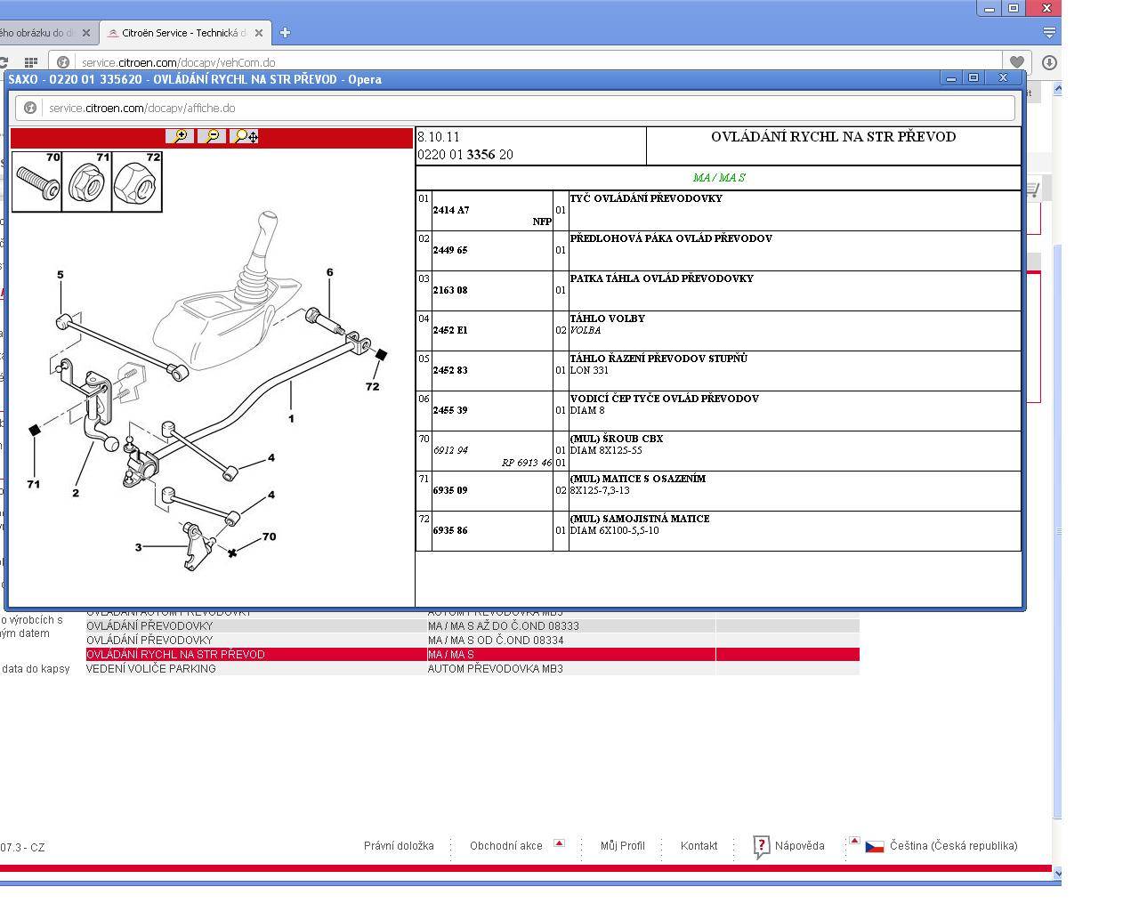Select the flanged nut thumbnail numbered 71
Image resolution: width=1139 pixels, height=911 pixels.
point(87,181)
